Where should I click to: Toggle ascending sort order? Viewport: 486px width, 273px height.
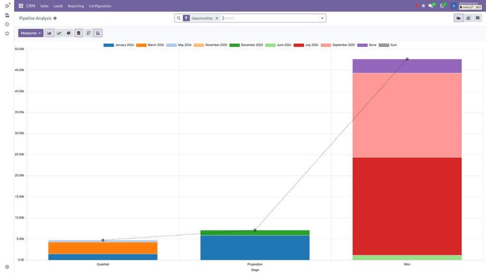click(x=98, y=33)
